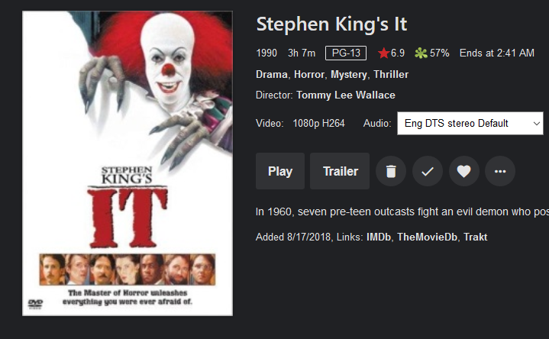Click the PG-13 rating badge
549x339 pixels.
tap(345, 53)
